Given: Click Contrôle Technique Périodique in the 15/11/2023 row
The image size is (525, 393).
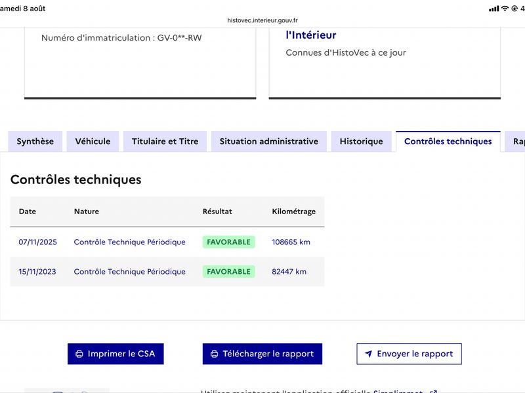Looking at the screenshot, I should pyautogui.click(x=129, y=272).
